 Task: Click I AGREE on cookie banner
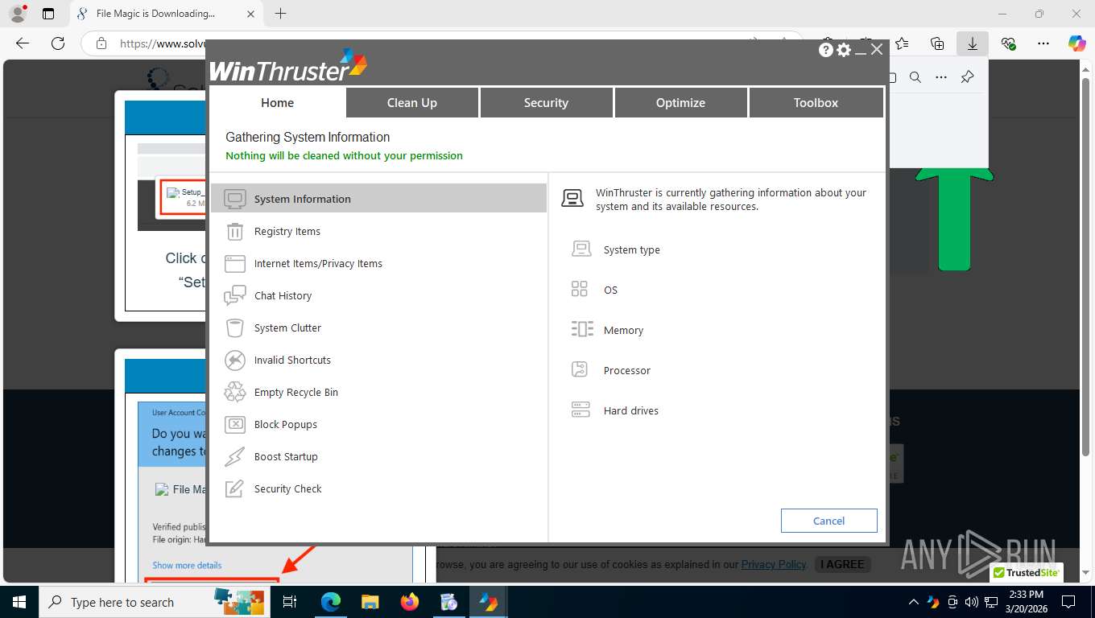pyautogui.click(x=842, y=564)
